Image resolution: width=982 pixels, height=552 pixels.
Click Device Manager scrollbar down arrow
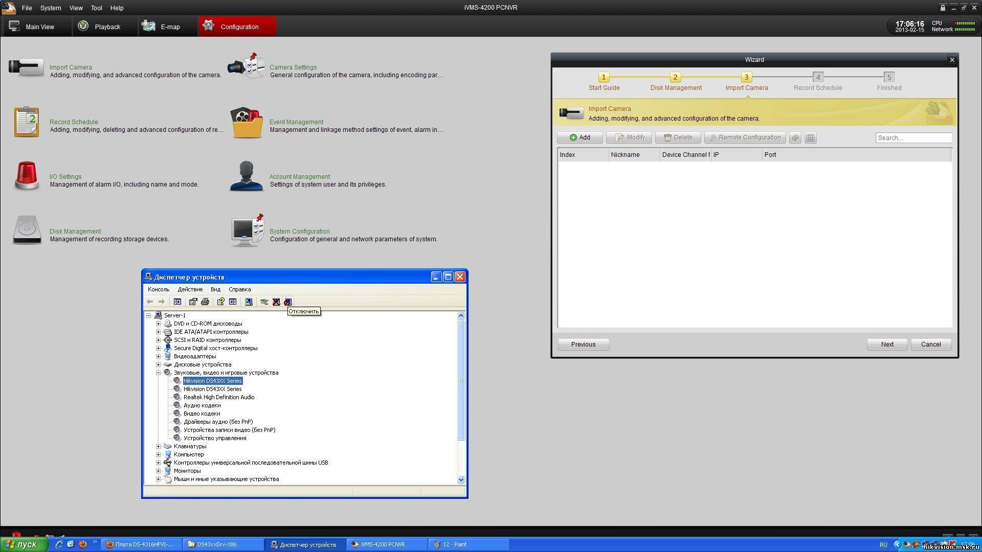click(x=461, y=479)
